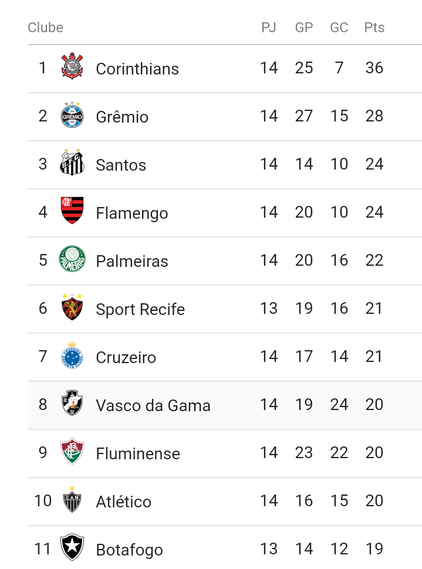Select the Fluminense team name
The image size is (422, 569).
click(138, 453)
